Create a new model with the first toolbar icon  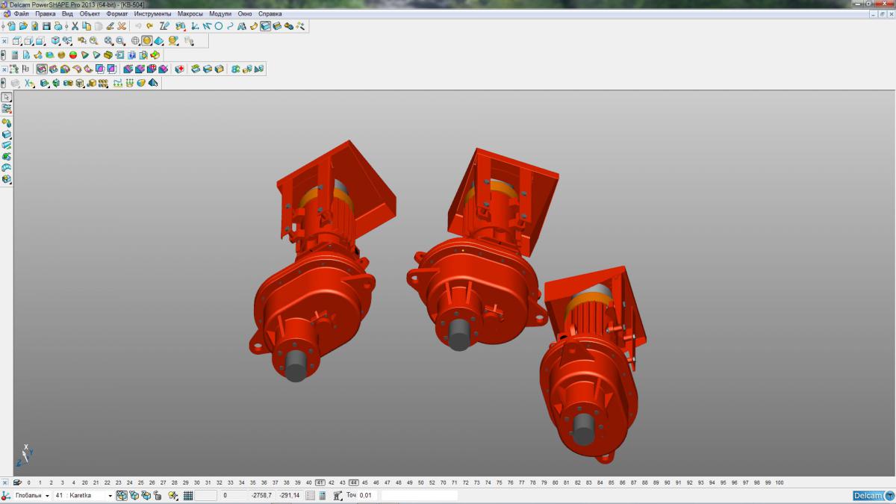pos(12,26)
